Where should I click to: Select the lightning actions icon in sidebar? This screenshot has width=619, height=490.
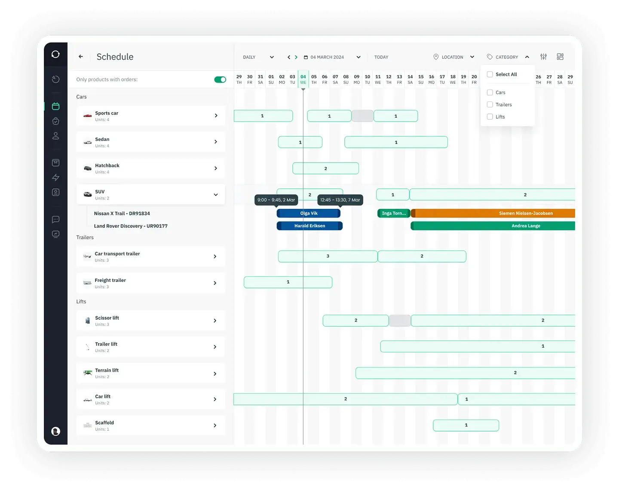tap(55, 177)
